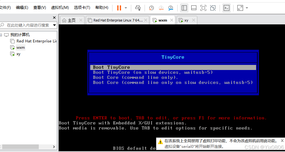Close the Red Hat Enterprise Linux tab

146,20
